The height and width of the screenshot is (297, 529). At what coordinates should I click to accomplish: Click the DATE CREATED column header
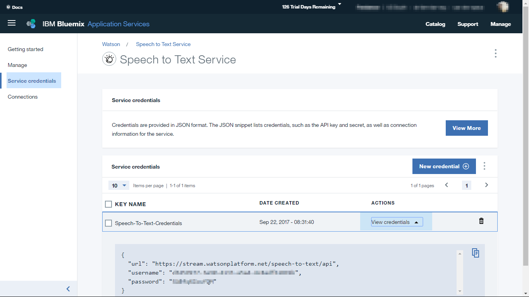[x=279, y=203]
